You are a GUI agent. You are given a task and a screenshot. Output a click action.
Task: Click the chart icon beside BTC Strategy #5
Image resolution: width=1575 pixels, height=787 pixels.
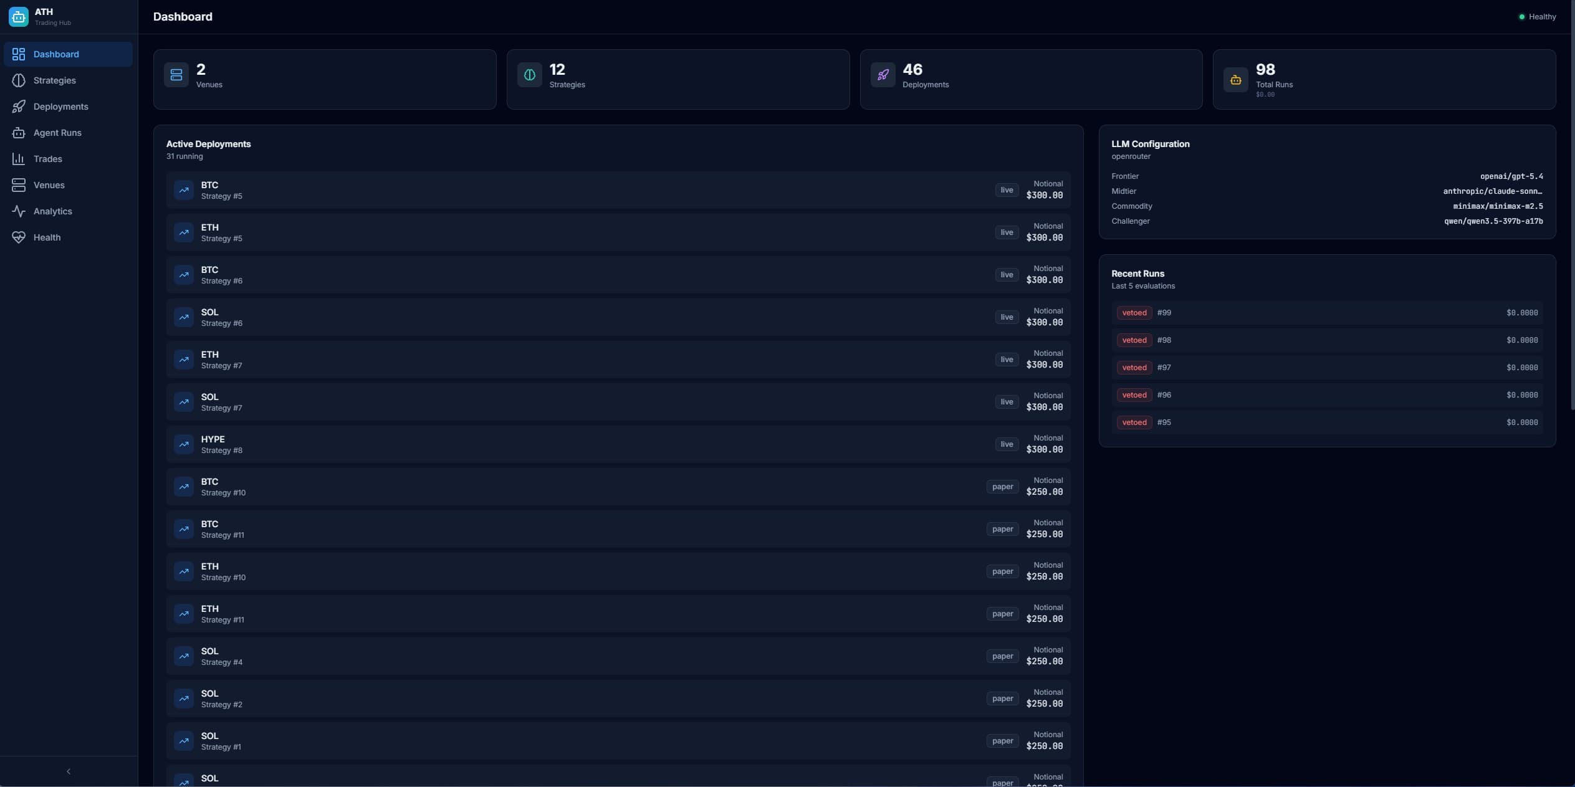(x=183, y=190)
